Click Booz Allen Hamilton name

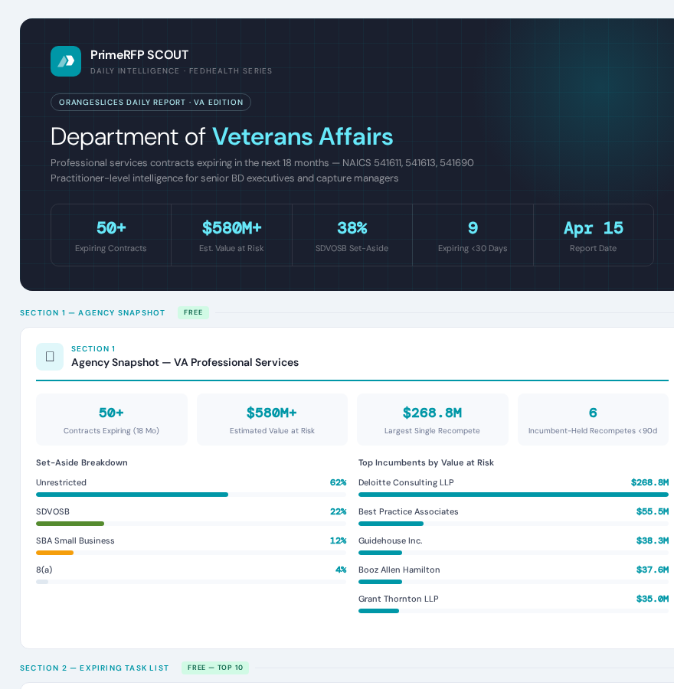coord(399,570)
